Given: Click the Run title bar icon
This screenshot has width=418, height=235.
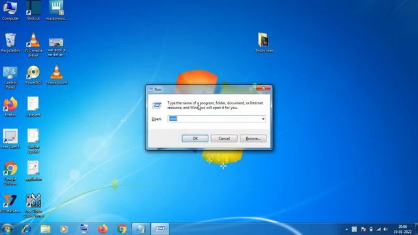Looking at the screenshot, I should coord(151,89).
